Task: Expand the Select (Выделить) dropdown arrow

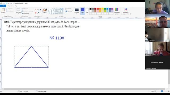Action: 18,14
